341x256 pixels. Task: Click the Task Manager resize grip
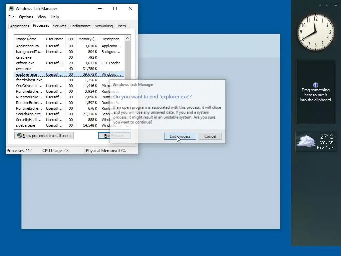[136, 152]
